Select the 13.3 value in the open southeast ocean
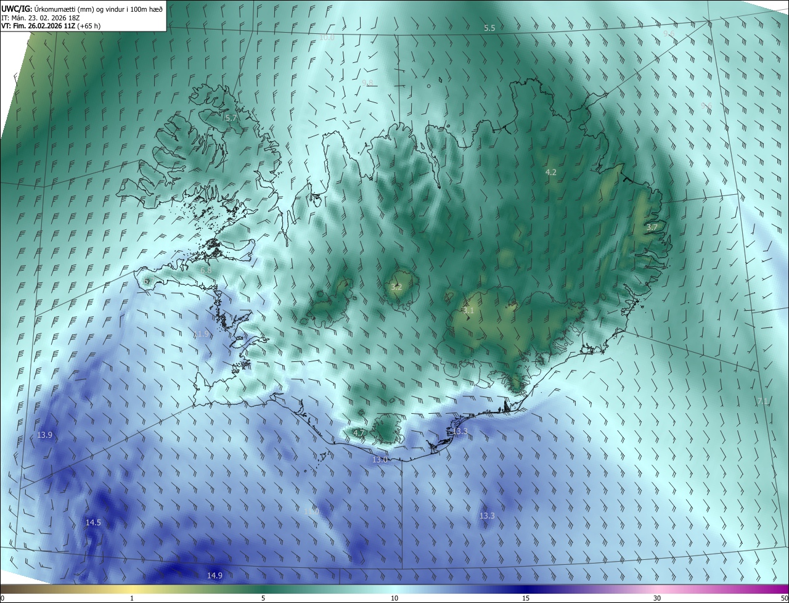The width and height of the screenshot is (789, 603). click(x=487, y=516)
